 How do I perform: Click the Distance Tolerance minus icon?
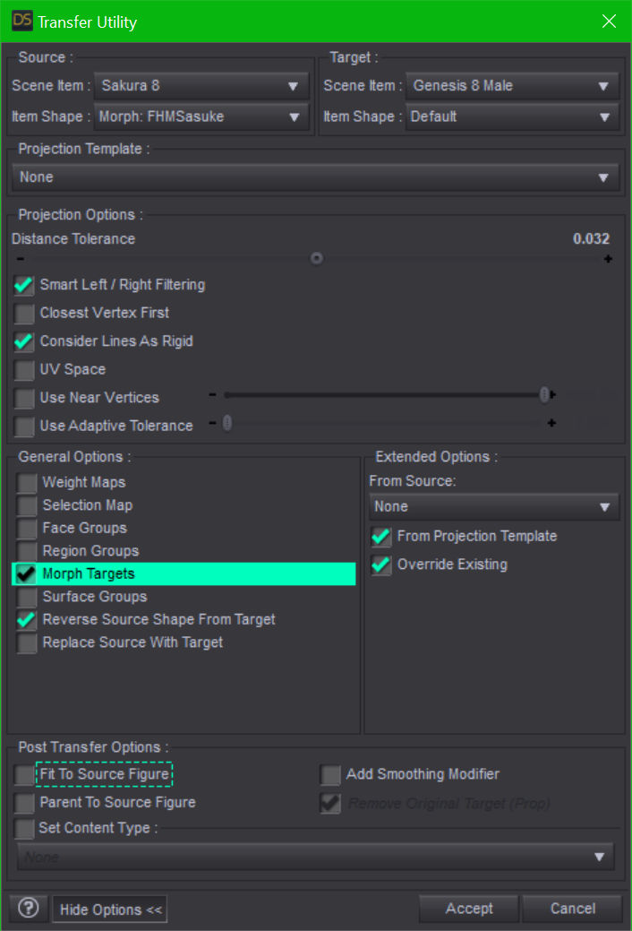click(21, 259)
